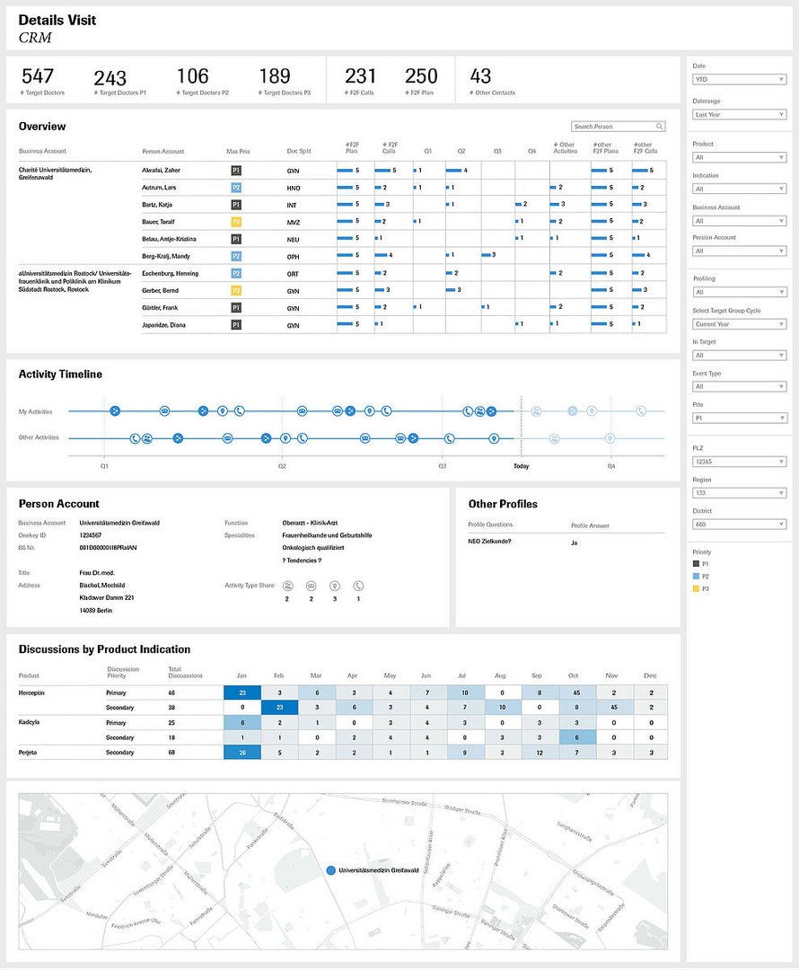Click the search magnifier icon in Overview
799x970 pixels.
pos(660,128)
